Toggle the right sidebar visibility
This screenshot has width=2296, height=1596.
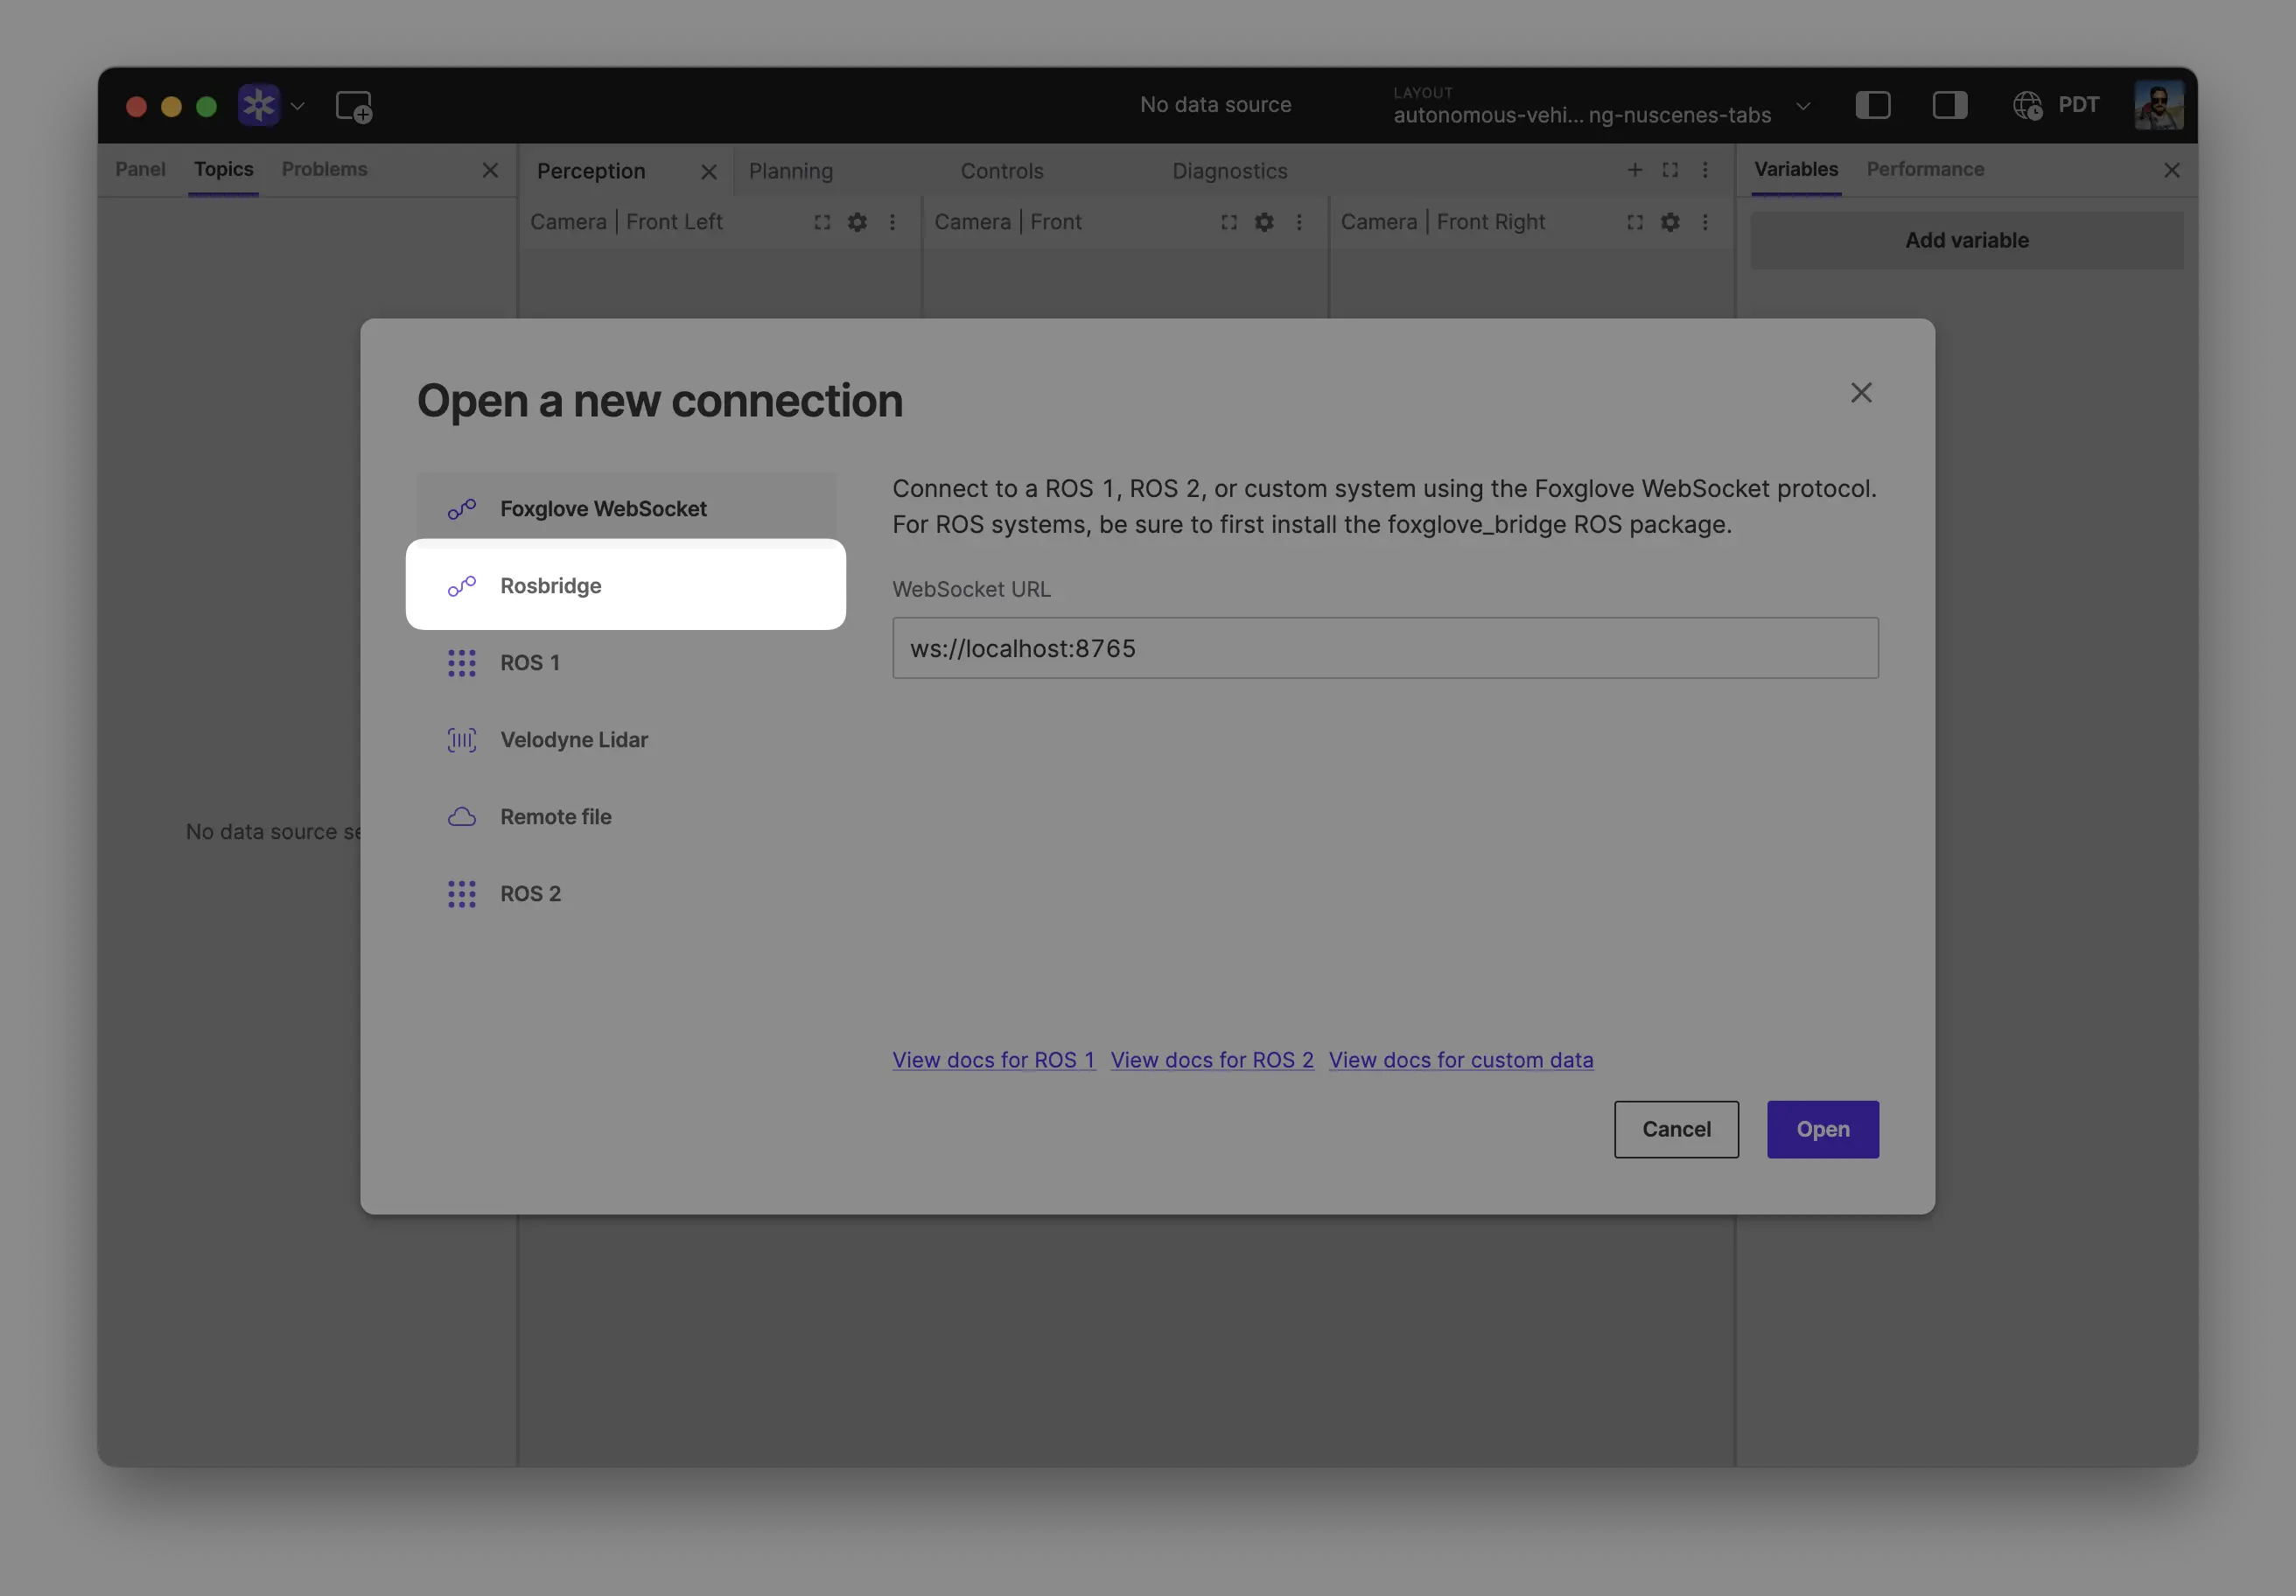pyautogui.click(x=1949, y=105)
